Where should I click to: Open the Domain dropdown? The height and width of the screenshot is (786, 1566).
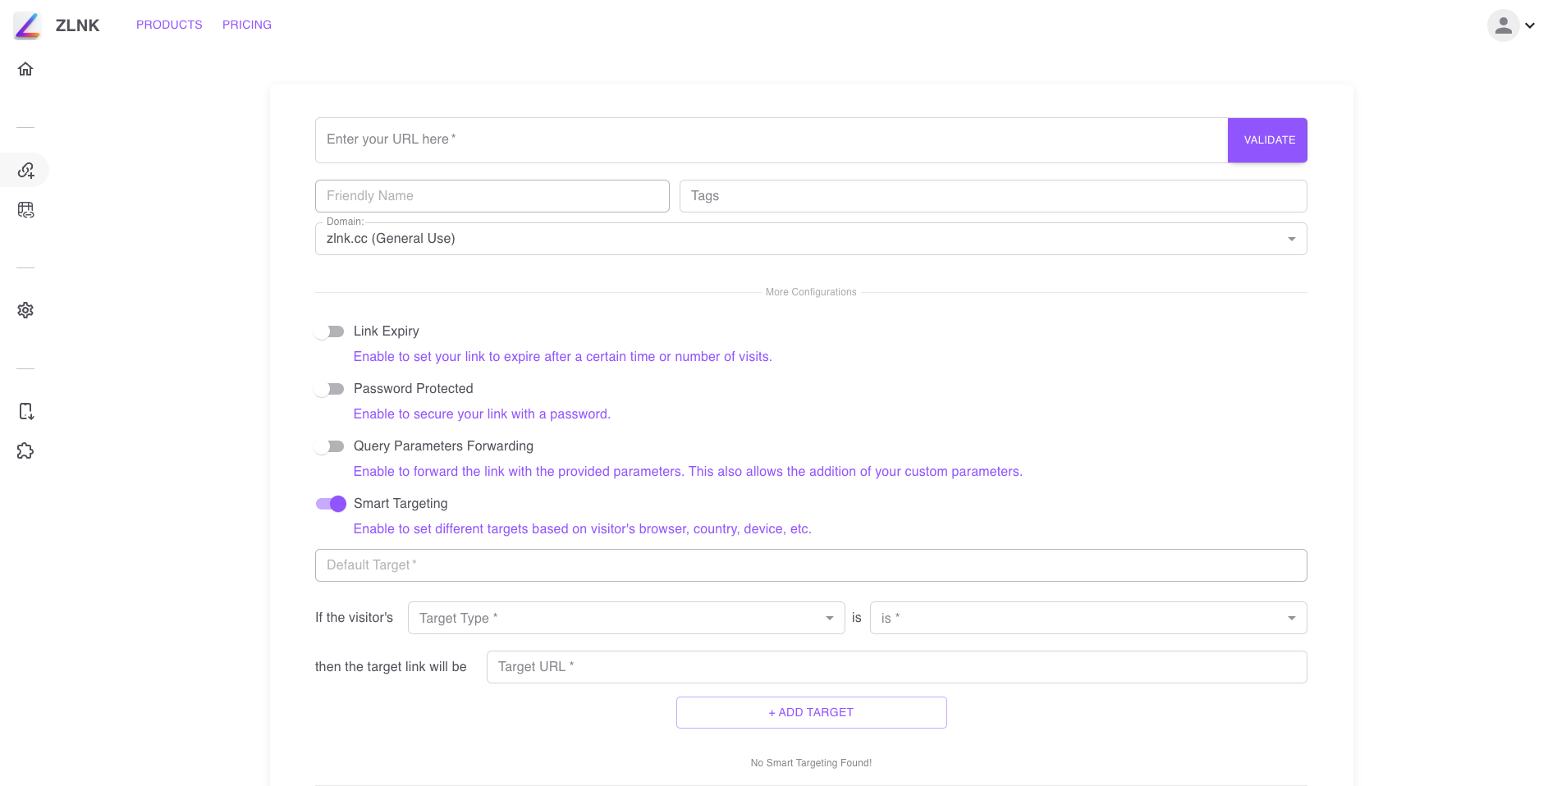[x=811, y=239]
